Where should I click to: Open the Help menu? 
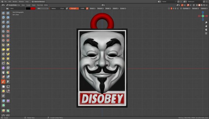pyautogui.click(x=27, y=2)
